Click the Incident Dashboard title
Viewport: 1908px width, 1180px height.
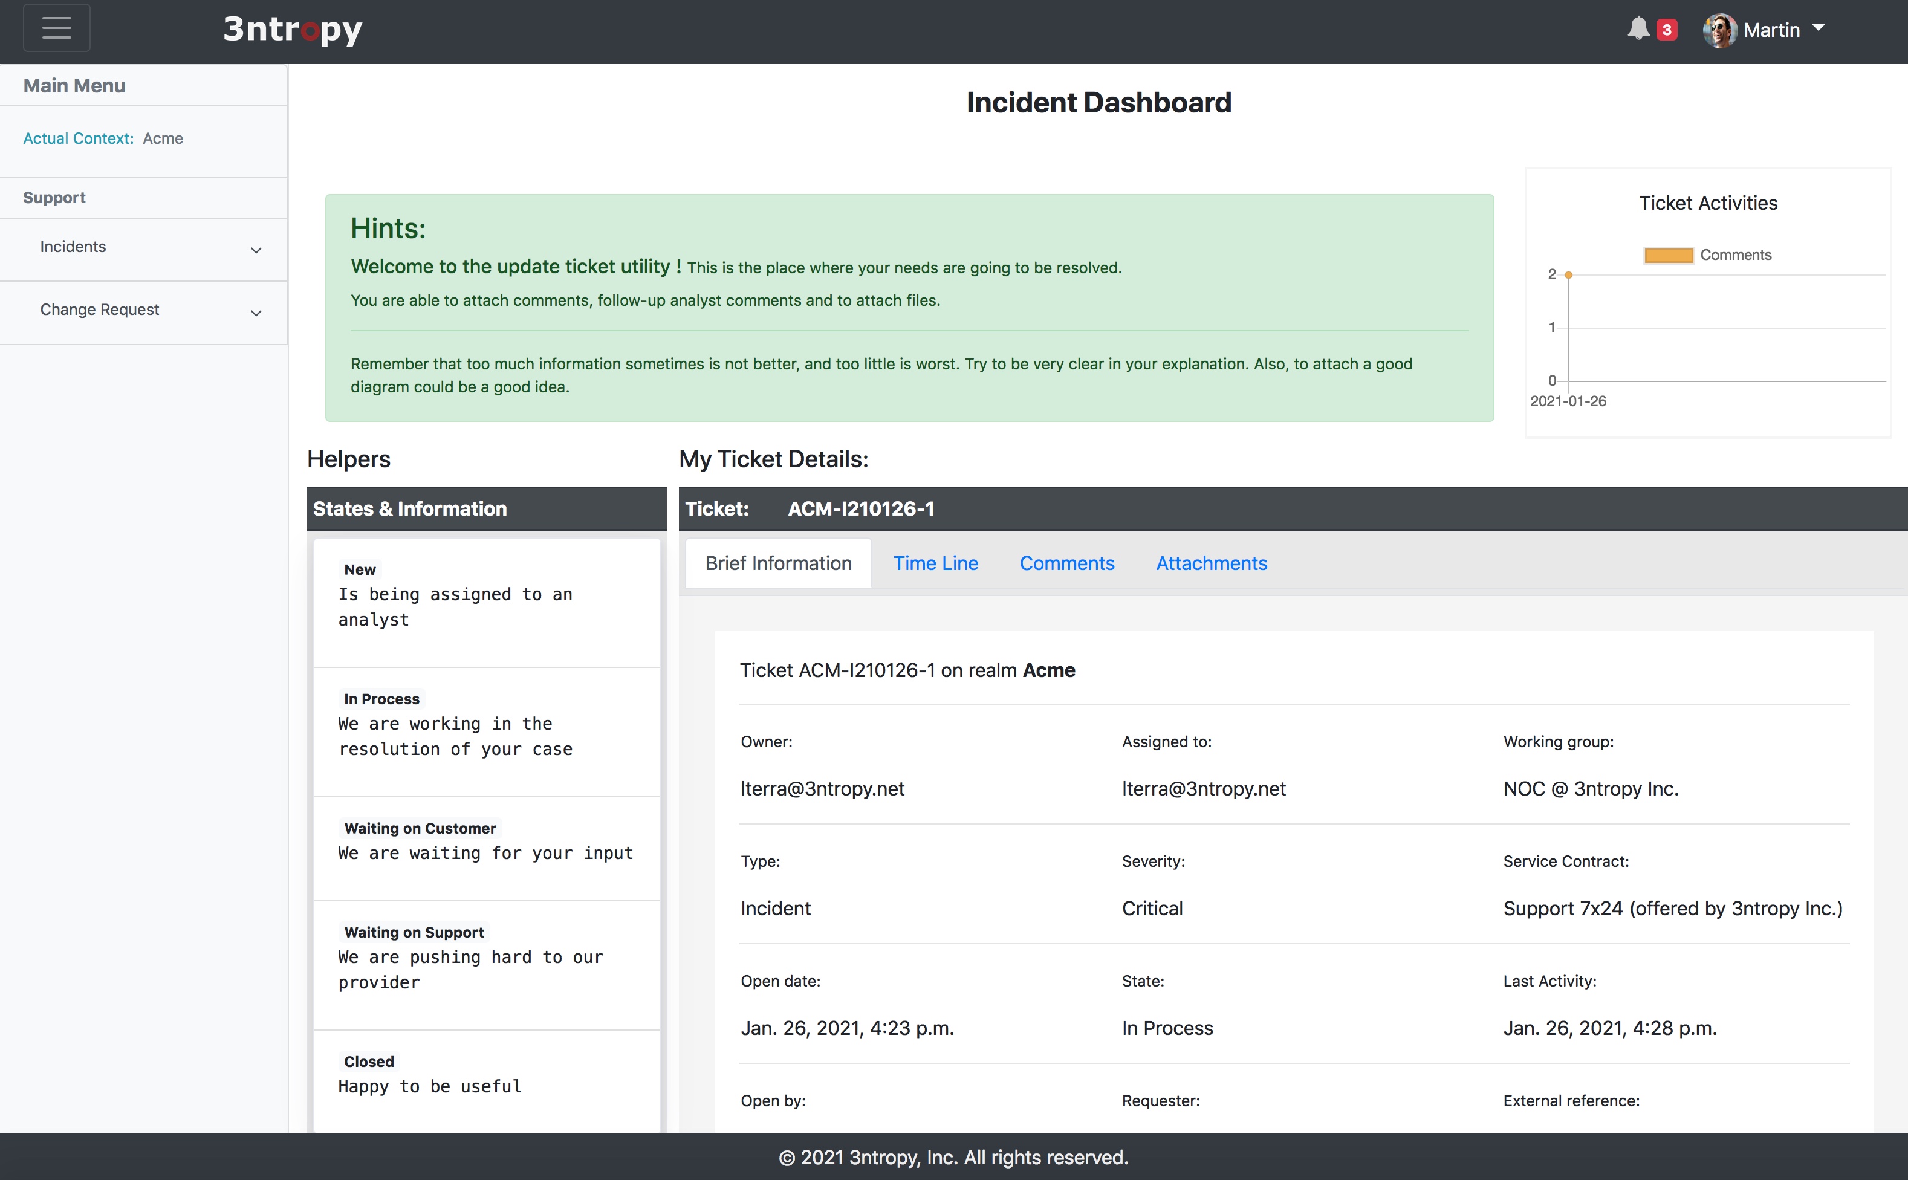[x=1098, y=103]
